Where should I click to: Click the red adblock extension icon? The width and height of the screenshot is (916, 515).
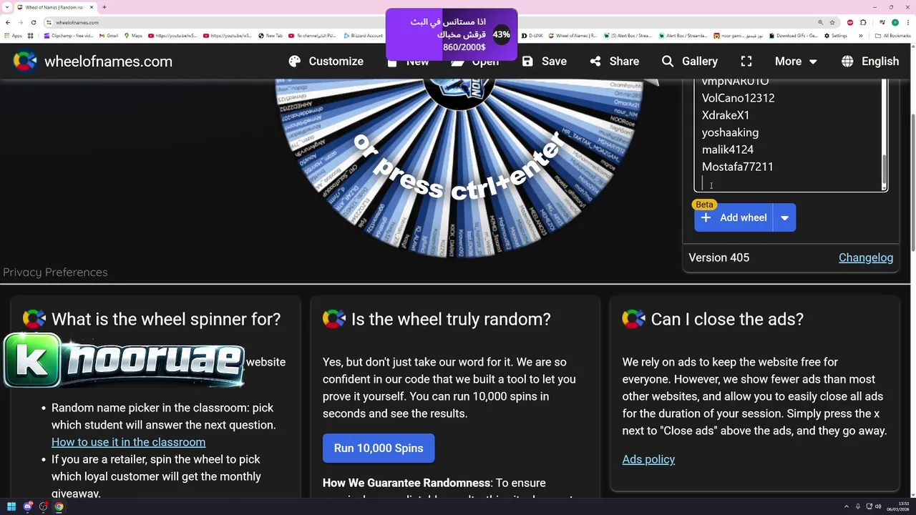coord(850,22)
